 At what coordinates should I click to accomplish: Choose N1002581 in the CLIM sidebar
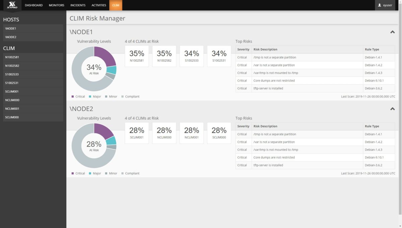[x=33, y=57]
